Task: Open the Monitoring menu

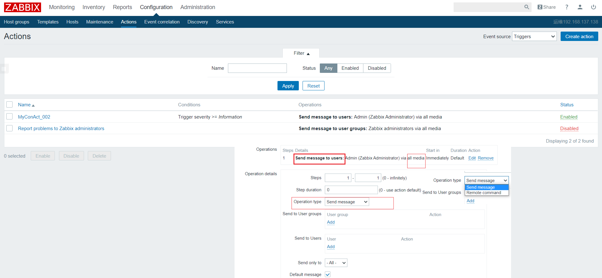Action: tap(62, 7)
